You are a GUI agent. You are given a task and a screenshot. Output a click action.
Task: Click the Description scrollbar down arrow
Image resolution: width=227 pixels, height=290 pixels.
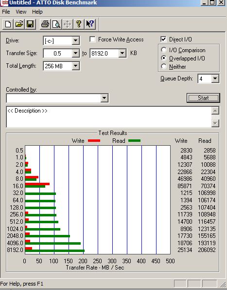(x=215, y=123)
